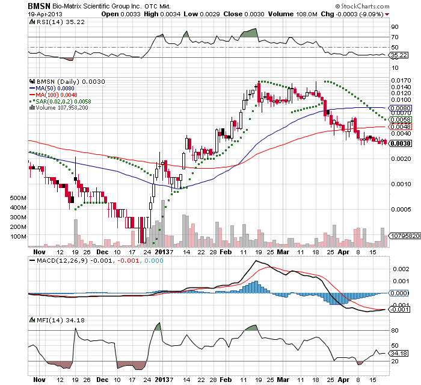The image size is (421, 385).
Task: Click the Low 0.0029 value
Action: coord(201,14)
